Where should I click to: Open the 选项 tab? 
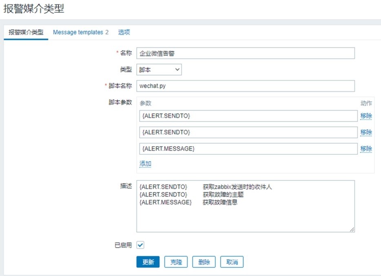point(124,32)
